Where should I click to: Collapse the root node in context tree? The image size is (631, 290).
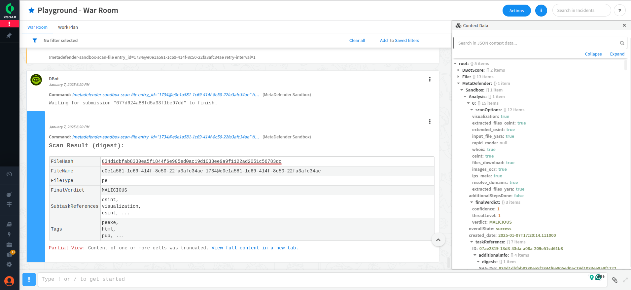455,64
